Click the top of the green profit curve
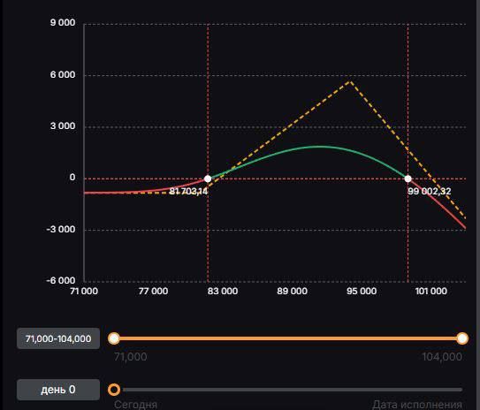 [x=319, y=147]
